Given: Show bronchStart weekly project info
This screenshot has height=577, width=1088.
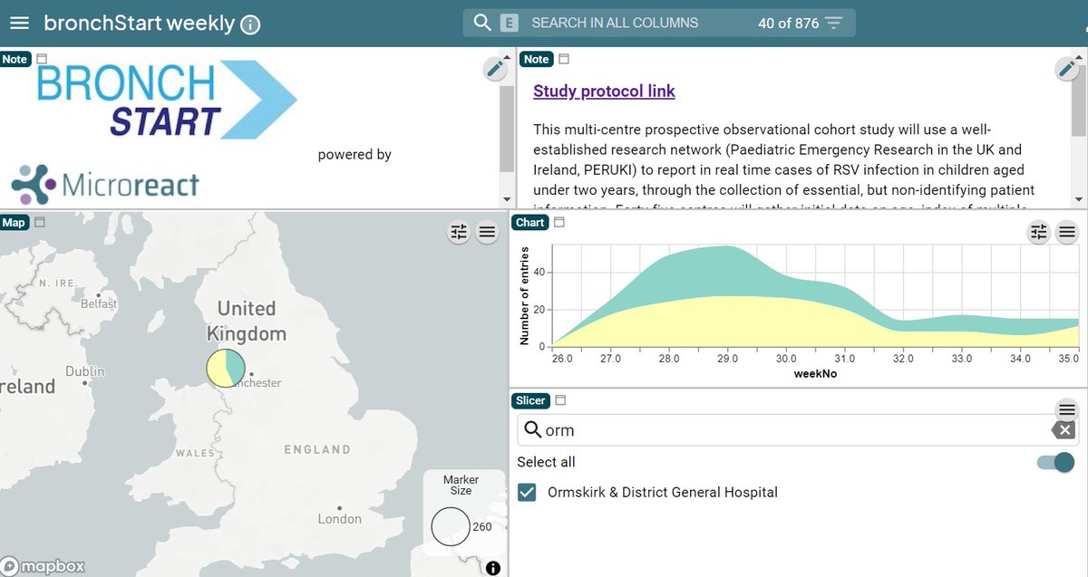Looking at the screenshot, I should pyautogui.click(x=250, y=24).
